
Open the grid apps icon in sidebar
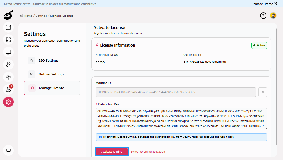tap(9, 40)
